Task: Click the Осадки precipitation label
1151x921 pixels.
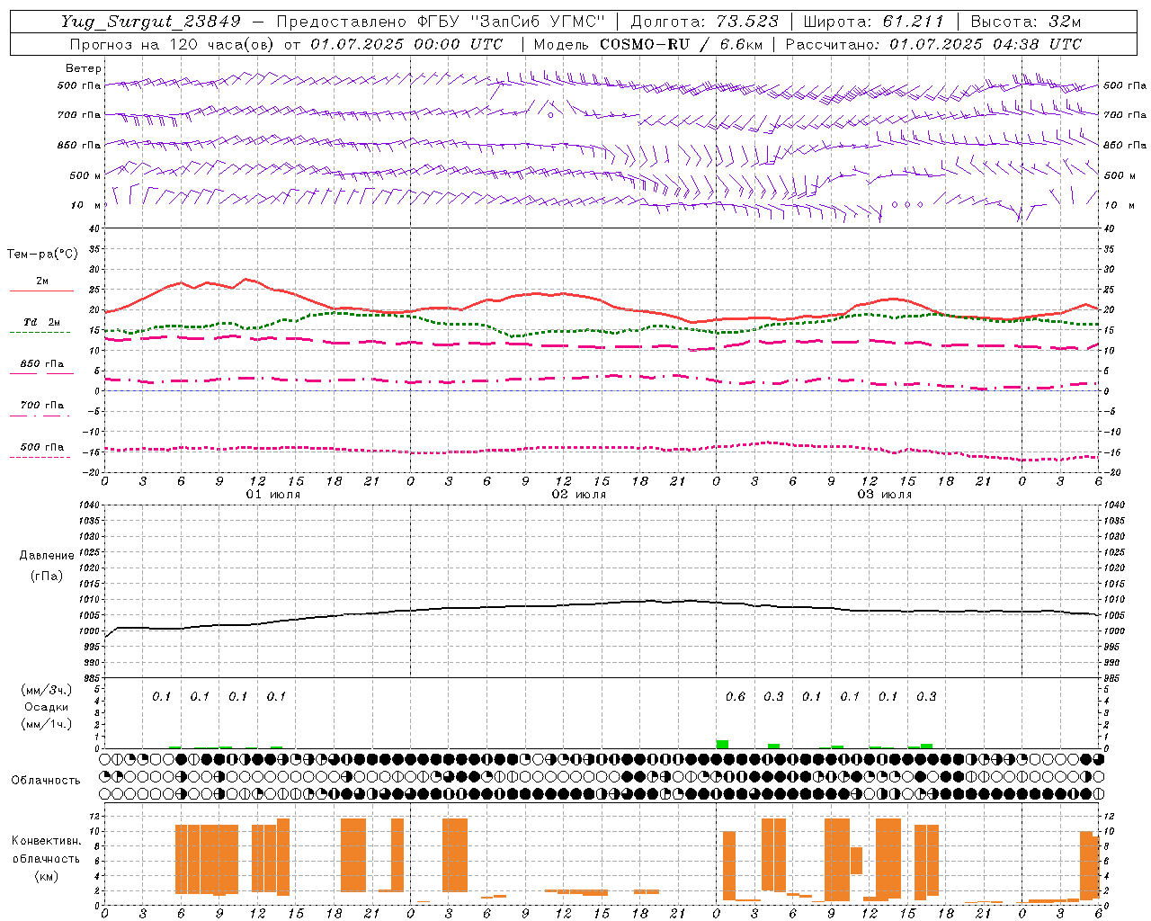Action: (x=47, y=707)
